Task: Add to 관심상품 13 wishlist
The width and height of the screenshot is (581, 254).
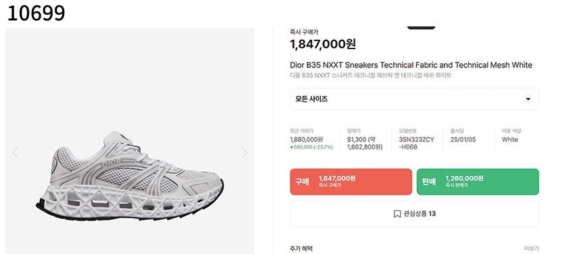Action: tap(414, 214)
